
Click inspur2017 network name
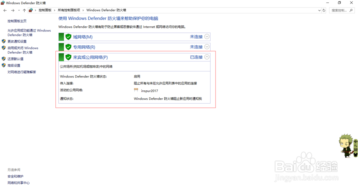click(x=150, y=91)
